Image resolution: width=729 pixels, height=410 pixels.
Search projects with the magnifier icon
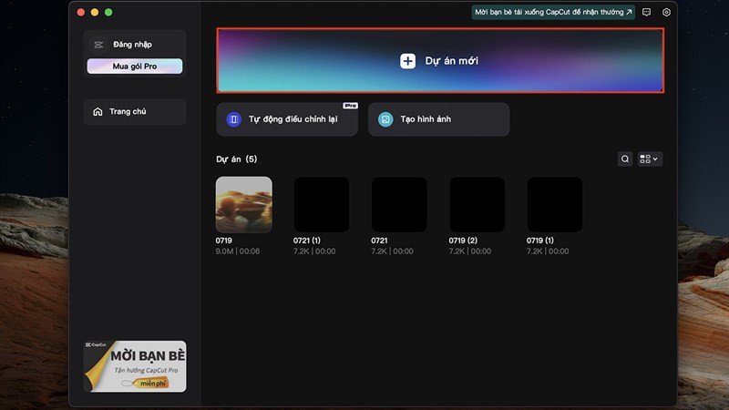tap(625, 159)
